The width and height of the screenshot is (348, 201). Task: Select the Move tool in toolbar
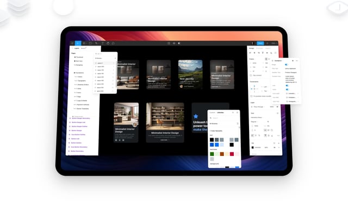pos(78,43)
